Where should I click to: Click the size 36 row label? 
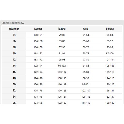pos(14,41)
